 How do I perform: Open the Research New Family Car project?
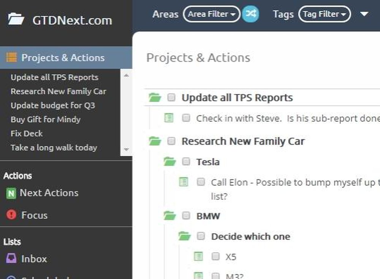[243, 141]
